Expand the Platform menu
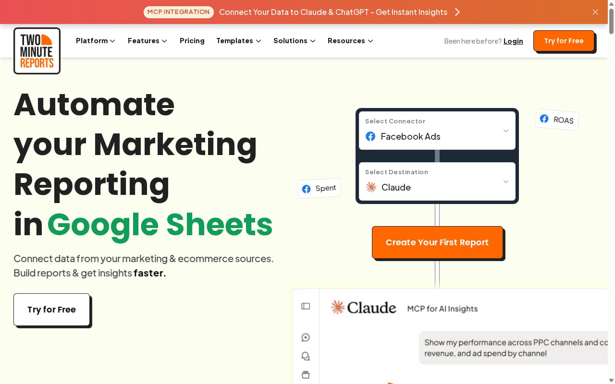 point(96,41)
